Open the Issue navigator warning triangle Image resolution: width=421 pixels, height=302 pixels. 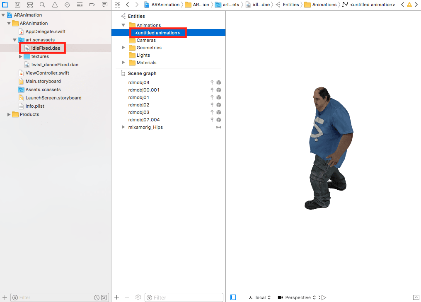click(x=54, y=5)
